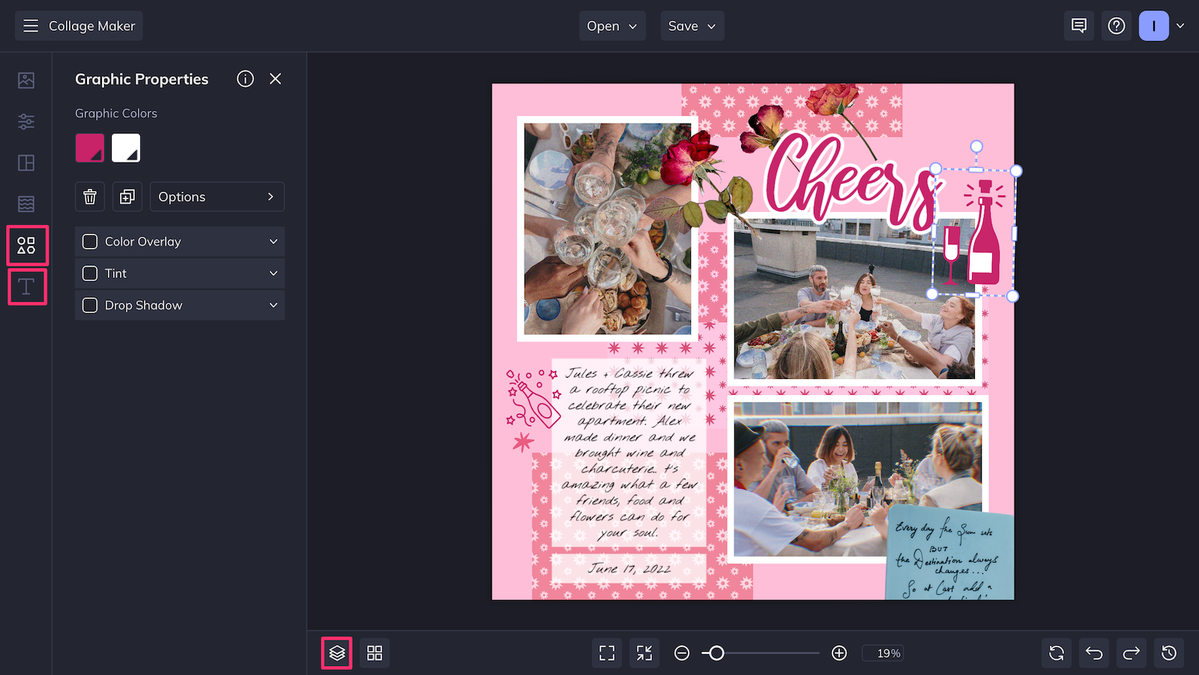Open the Graphics panel in the sidebar
Screen dimensions: 1199x675
(x=26, y=245)
